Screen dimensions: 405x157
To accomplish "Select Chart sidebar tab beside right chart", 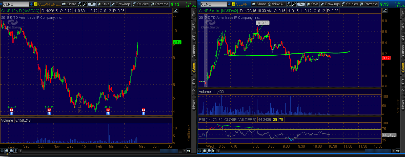I will click(403, 68).
